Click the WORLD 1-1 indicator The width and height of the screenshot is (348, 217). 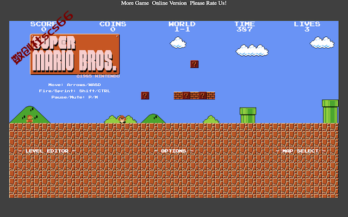(182, 27)
